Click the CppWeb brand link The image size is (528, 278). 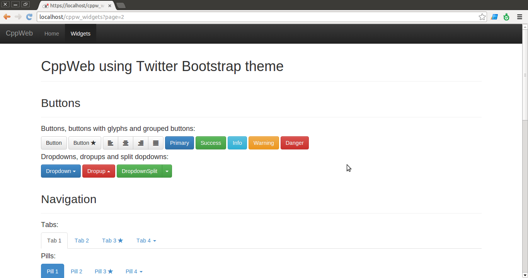[19, 34]
